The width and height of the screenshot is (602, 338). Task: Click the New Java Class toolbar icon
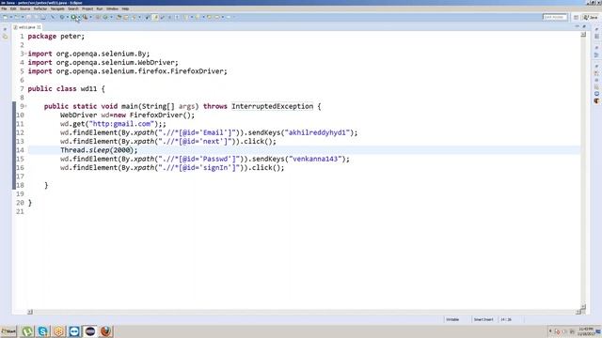(x=105, y=17)
